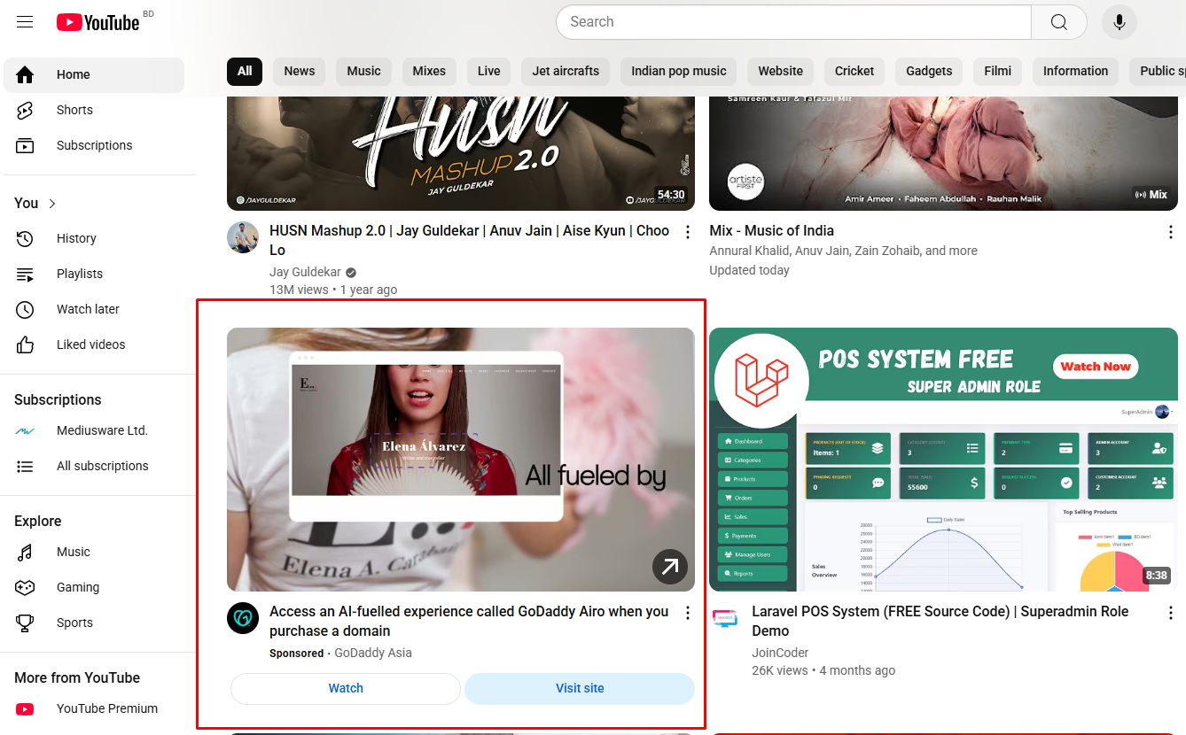Viewport: 1186px width, 735px height.
Task: Select the Indian pop music chip
Action: (679, 72)
